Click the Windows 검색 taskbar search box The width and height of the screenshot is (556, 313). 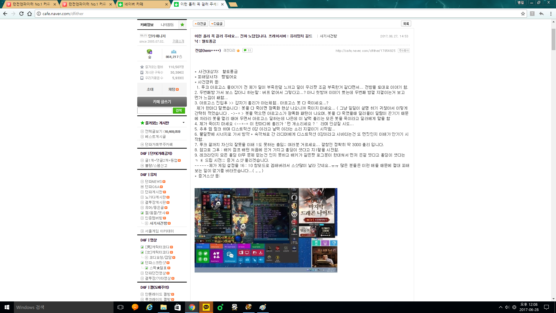click(x=63, y=307)
